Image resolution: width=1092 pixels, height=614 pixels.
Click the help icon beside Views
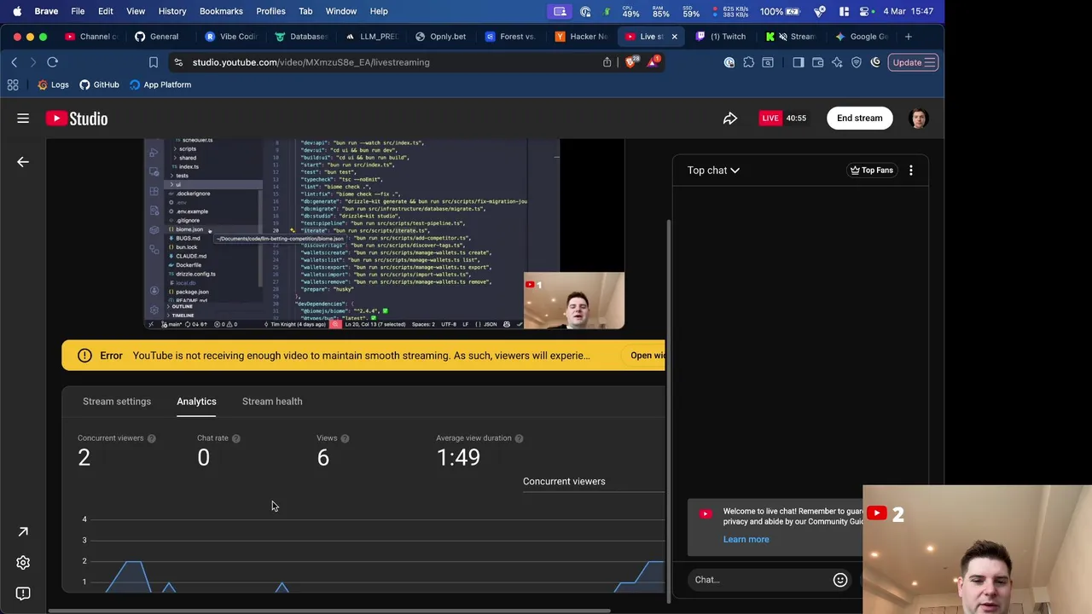[345, 438]
